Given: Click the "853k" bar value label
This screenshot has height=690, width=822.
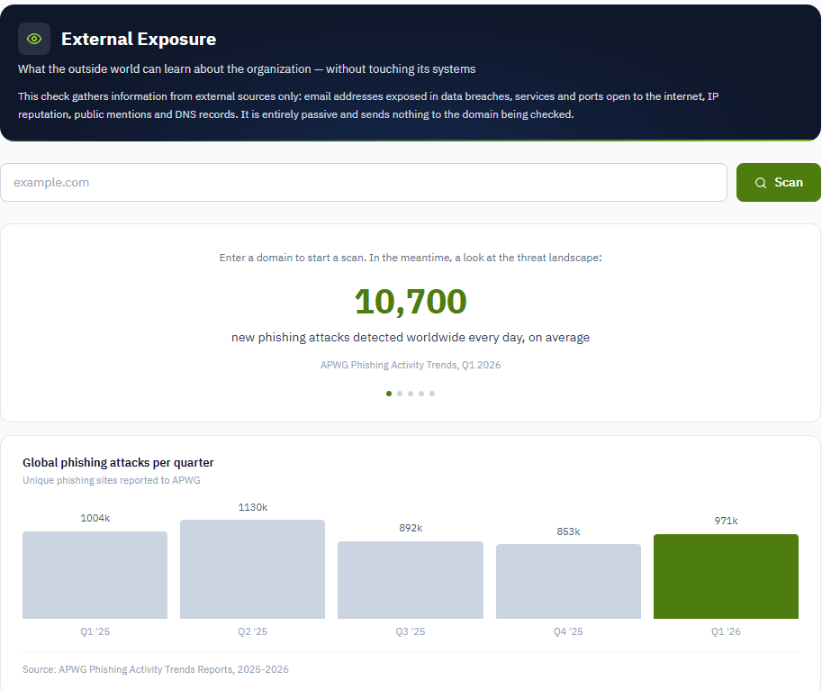Looking at the screenshot, I should (568, 531).
